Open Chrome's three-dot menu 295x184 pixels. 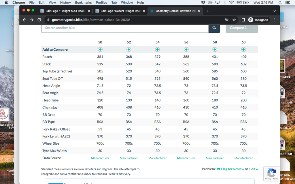click(275, 20)
